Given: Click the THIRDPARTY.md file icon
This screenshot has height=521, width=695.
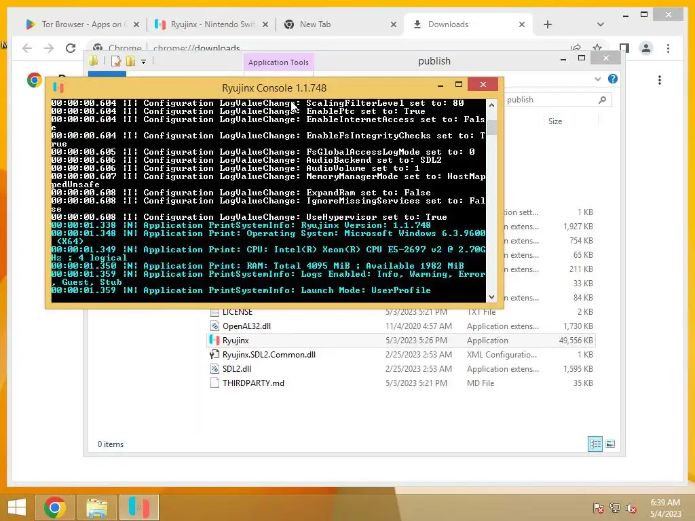Looking at the screenshot, I should (214, 383).
